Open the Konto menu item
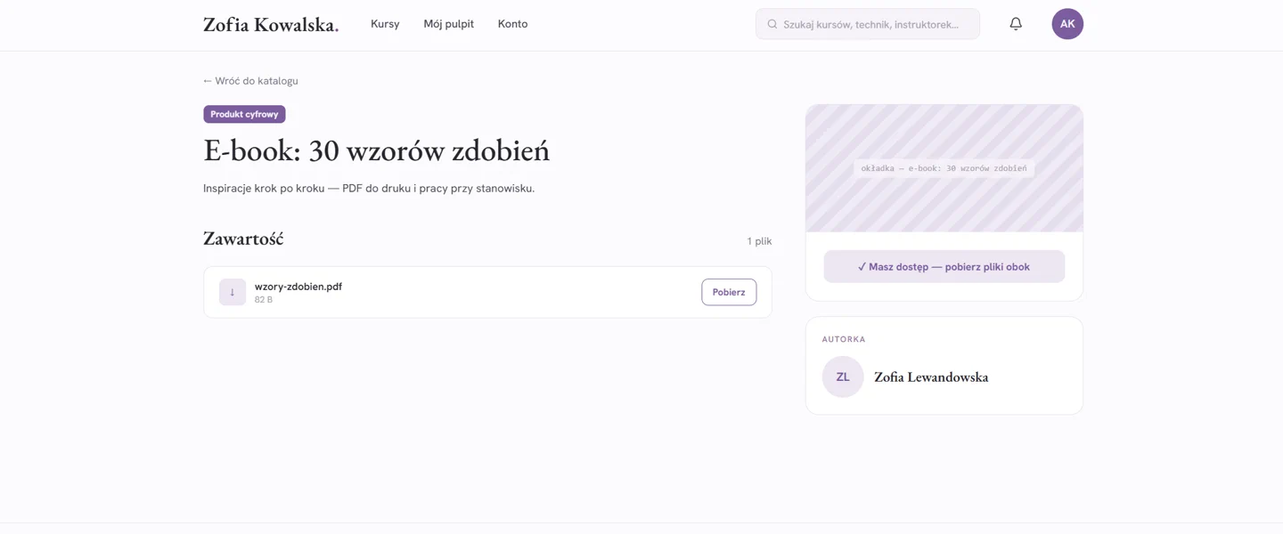This screenshot has width=1283, height=534. click(x=512, y=24)
